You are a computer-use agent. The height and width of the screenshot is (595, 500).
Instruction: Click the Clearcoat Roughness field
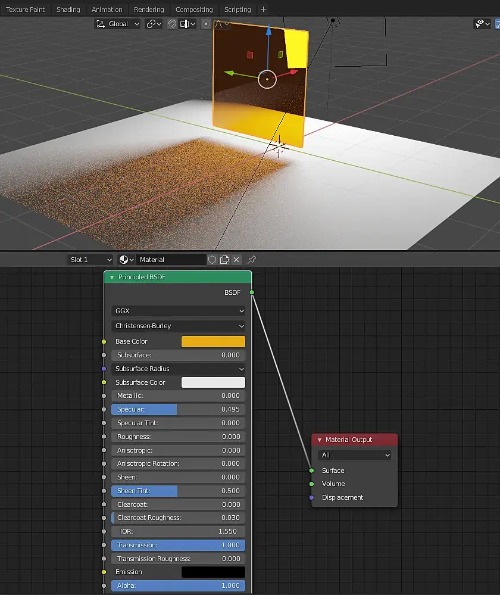tap(178, 518)
